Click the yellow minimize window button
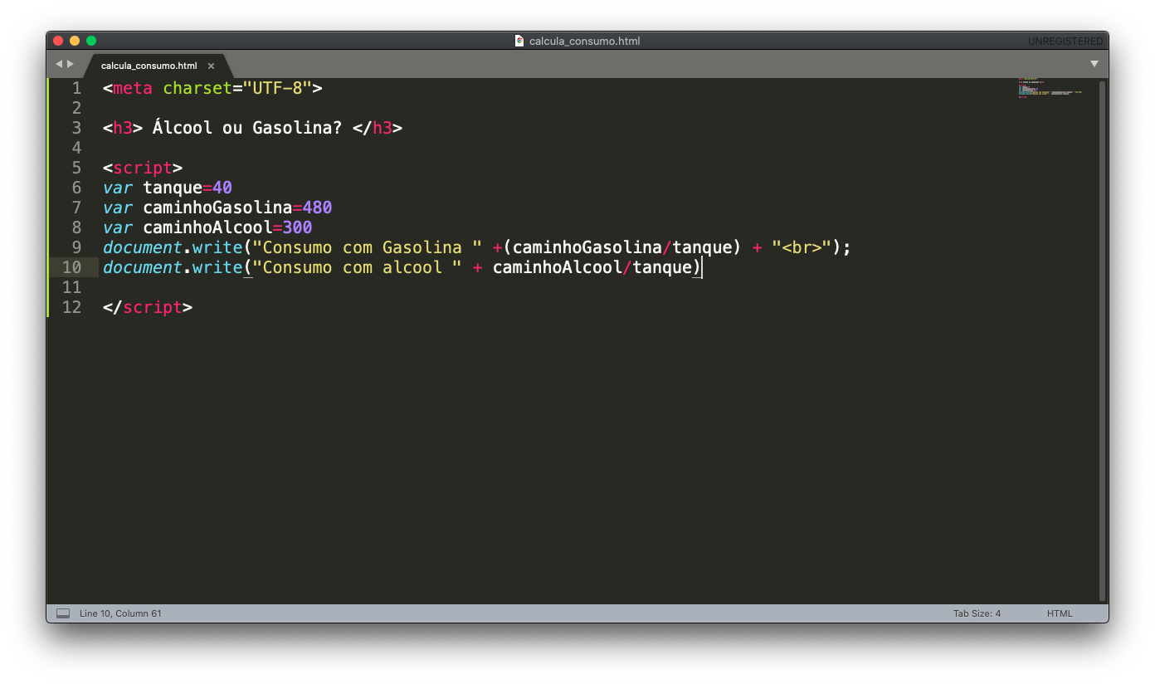Viewport: 1155px width, 684px height. pos(75,41)
